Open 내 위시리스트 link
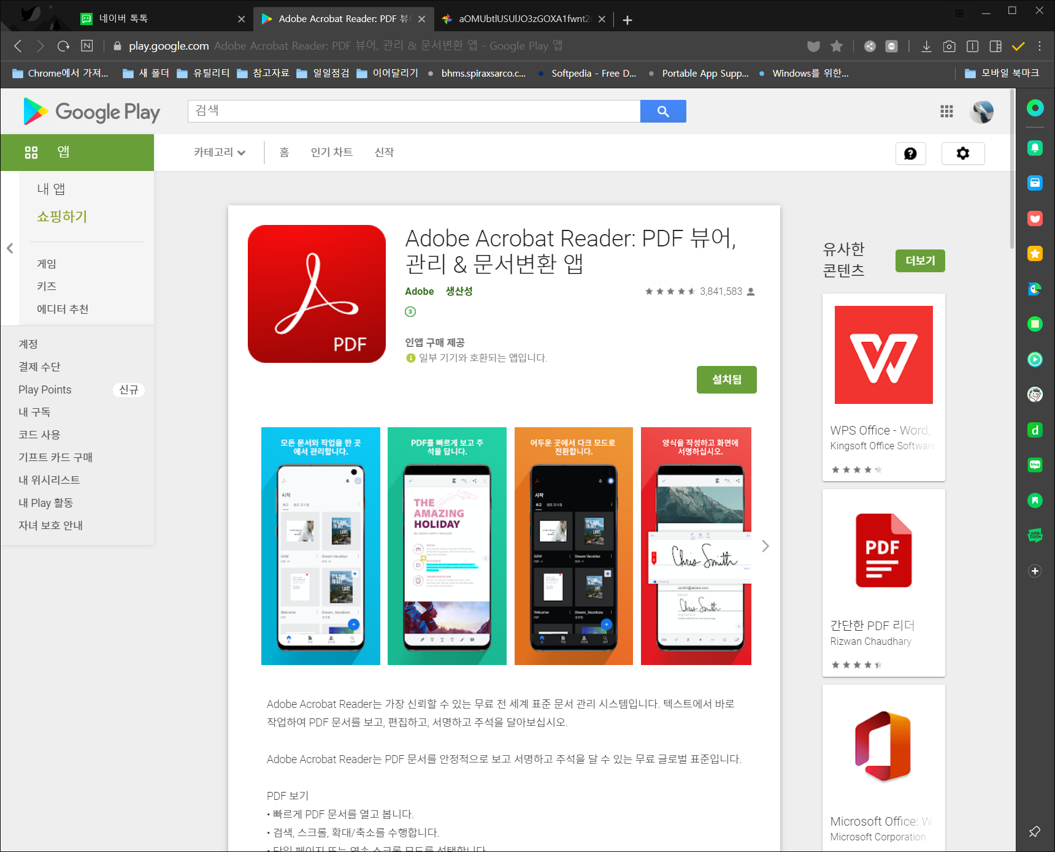 coord(49,480)
